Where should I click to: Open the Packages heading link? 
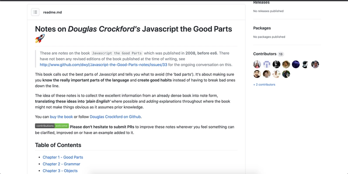pyautogui.click(x=262, y=28)
